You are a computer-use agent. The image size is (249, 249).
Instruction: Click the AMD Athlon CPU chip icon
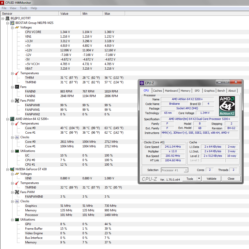click(x=12, y=119)
